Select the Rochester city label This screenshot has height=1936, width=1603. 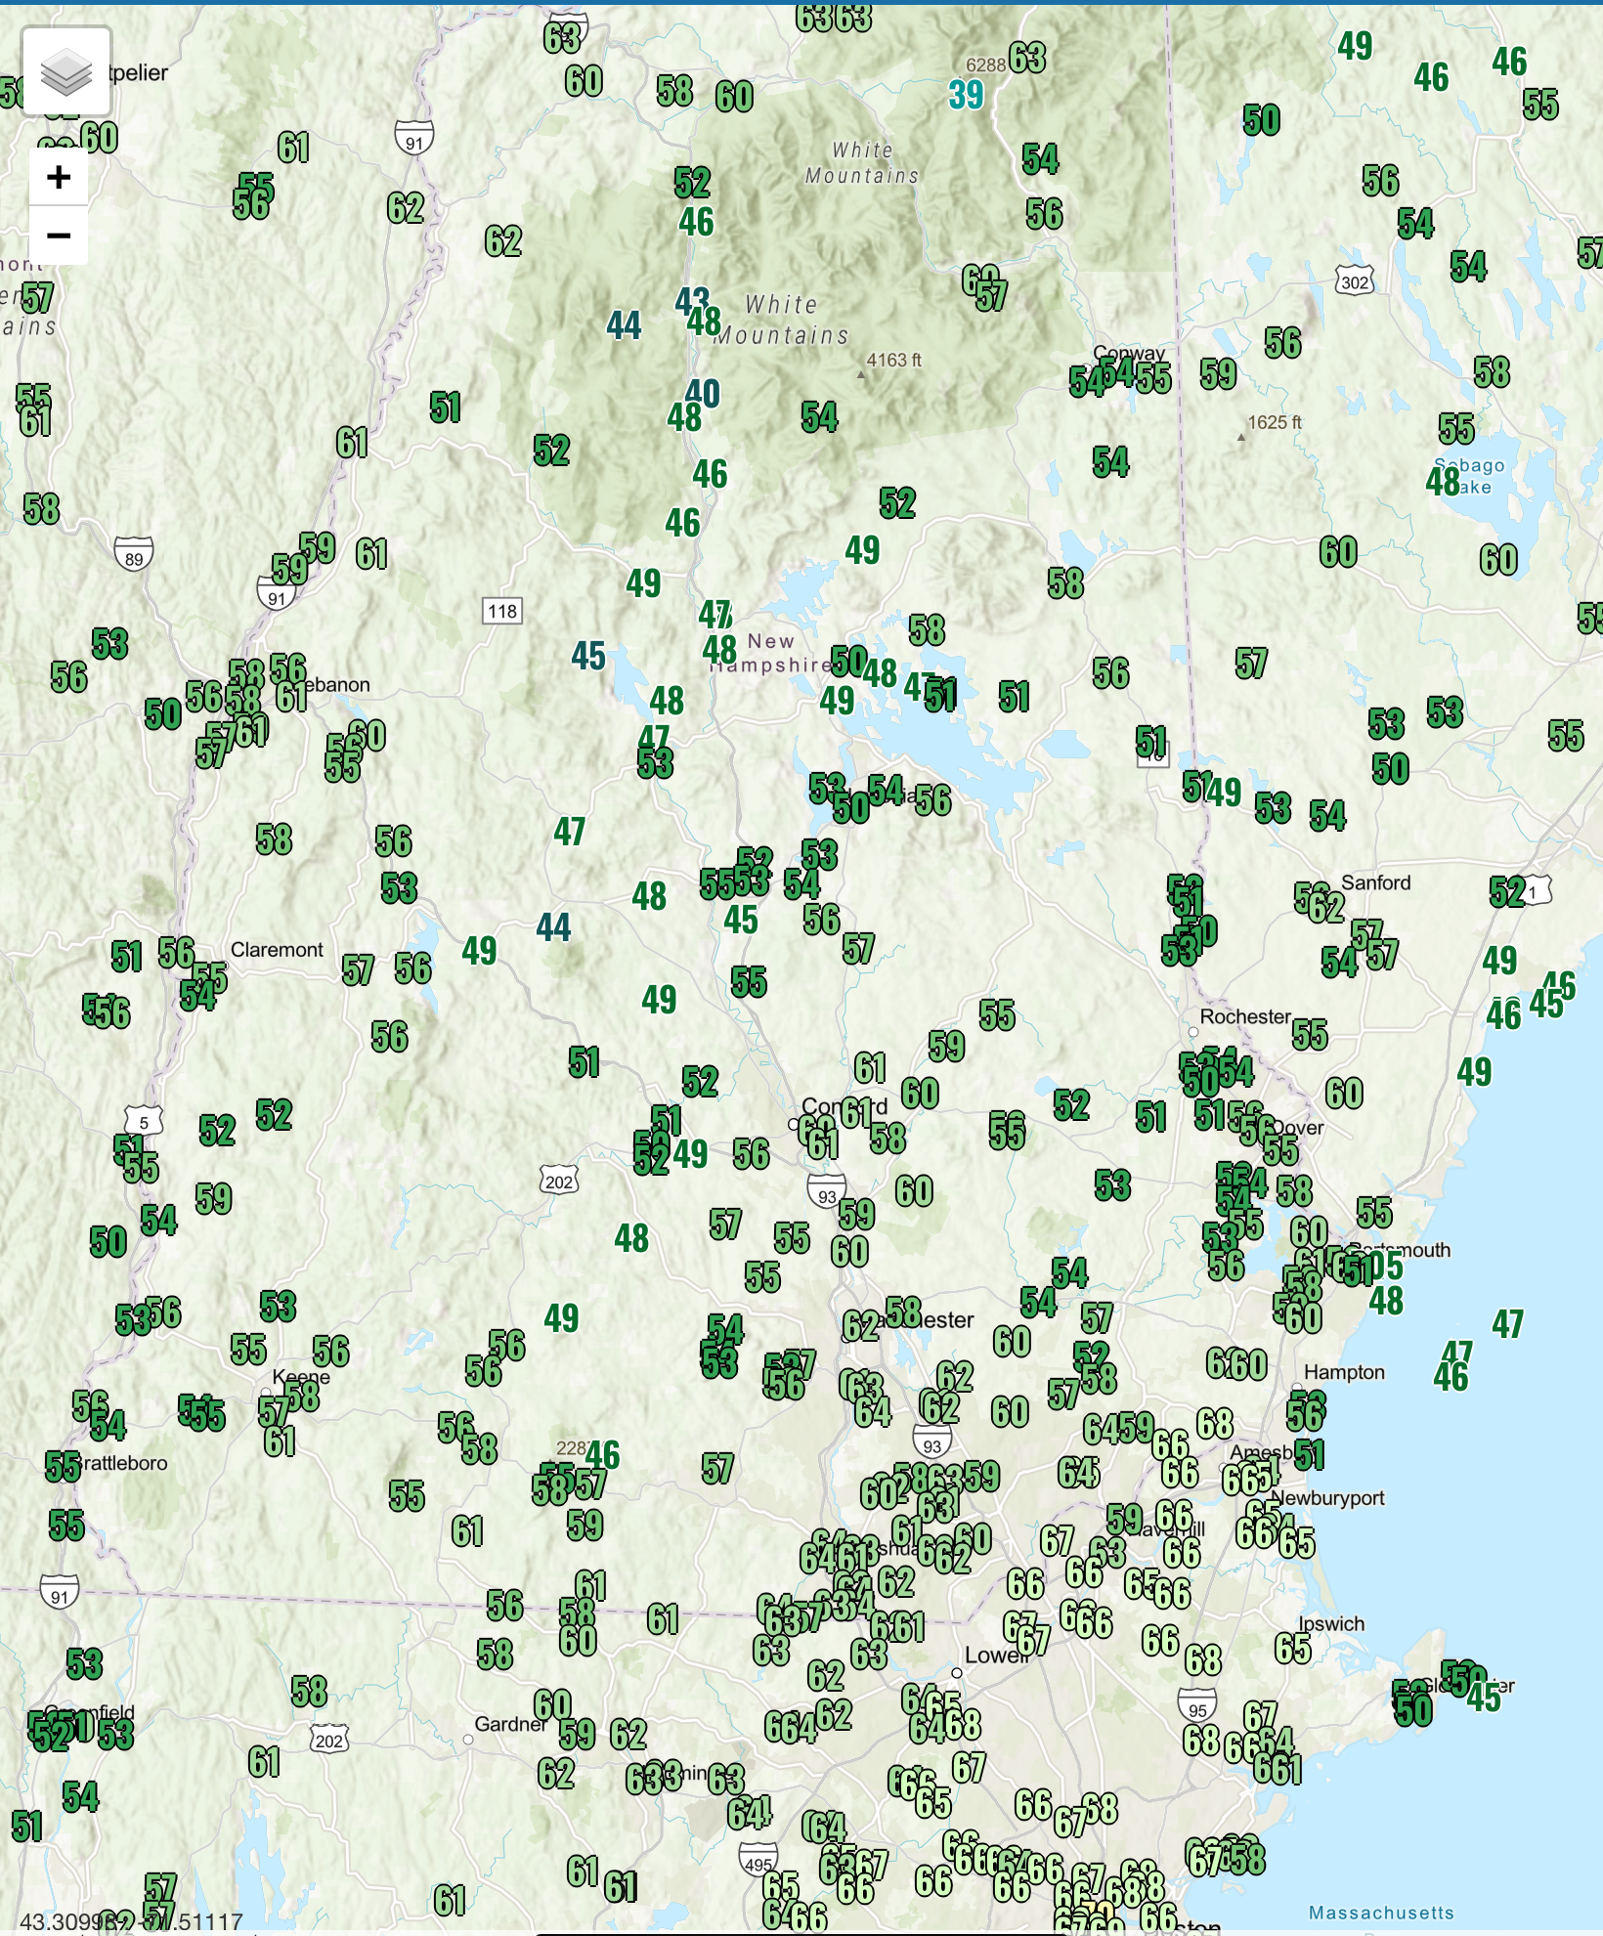[1245, 1016]
